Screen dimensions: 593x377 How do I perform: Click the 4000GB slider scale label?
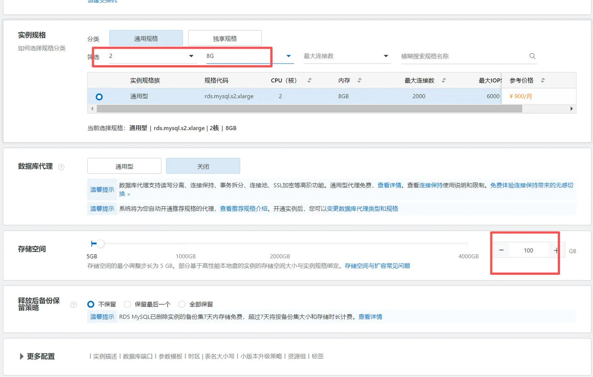click(468, 256)
